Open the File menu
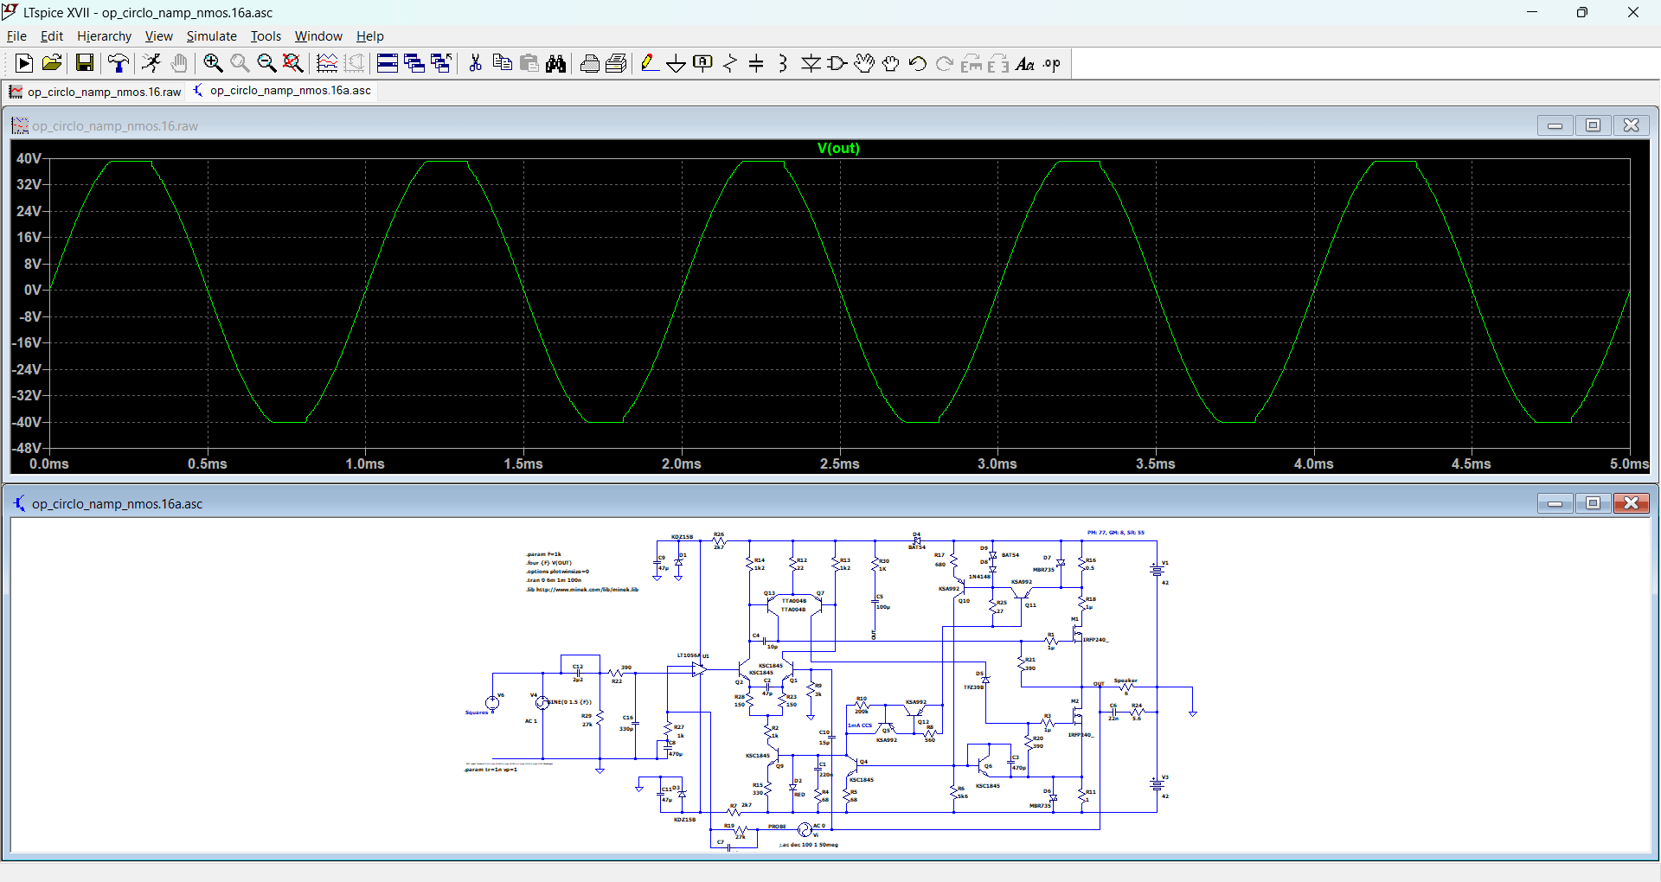This screenshot has width=1661, height=882. click(16, 36)
